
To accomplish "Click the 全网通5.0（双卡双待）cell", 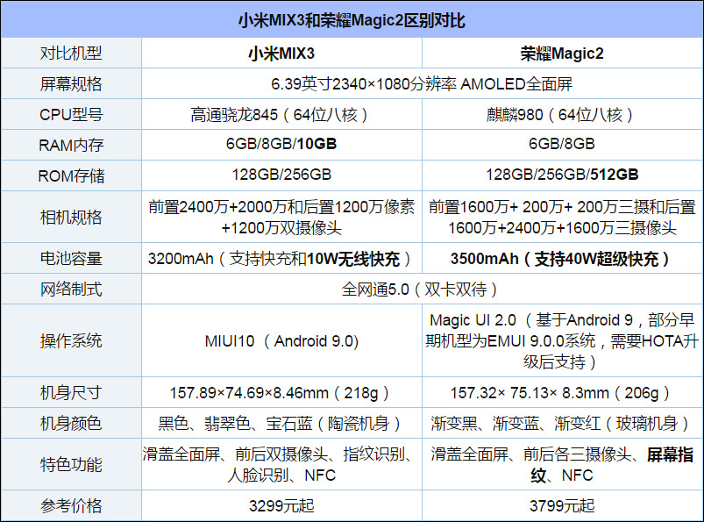I will (422, 290).
